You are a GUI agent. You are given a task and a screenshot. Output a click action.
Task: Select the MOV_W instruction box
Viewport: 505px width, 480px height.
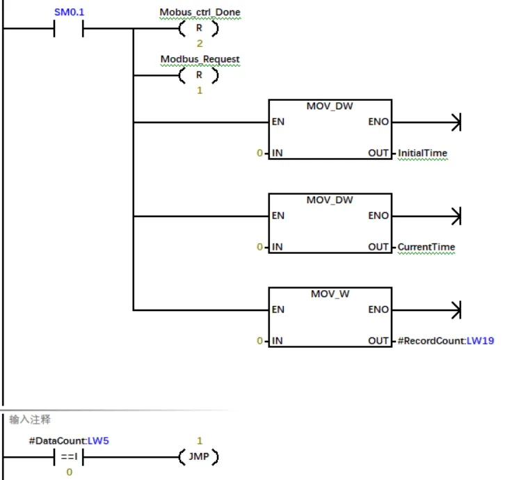coord(330,317)
